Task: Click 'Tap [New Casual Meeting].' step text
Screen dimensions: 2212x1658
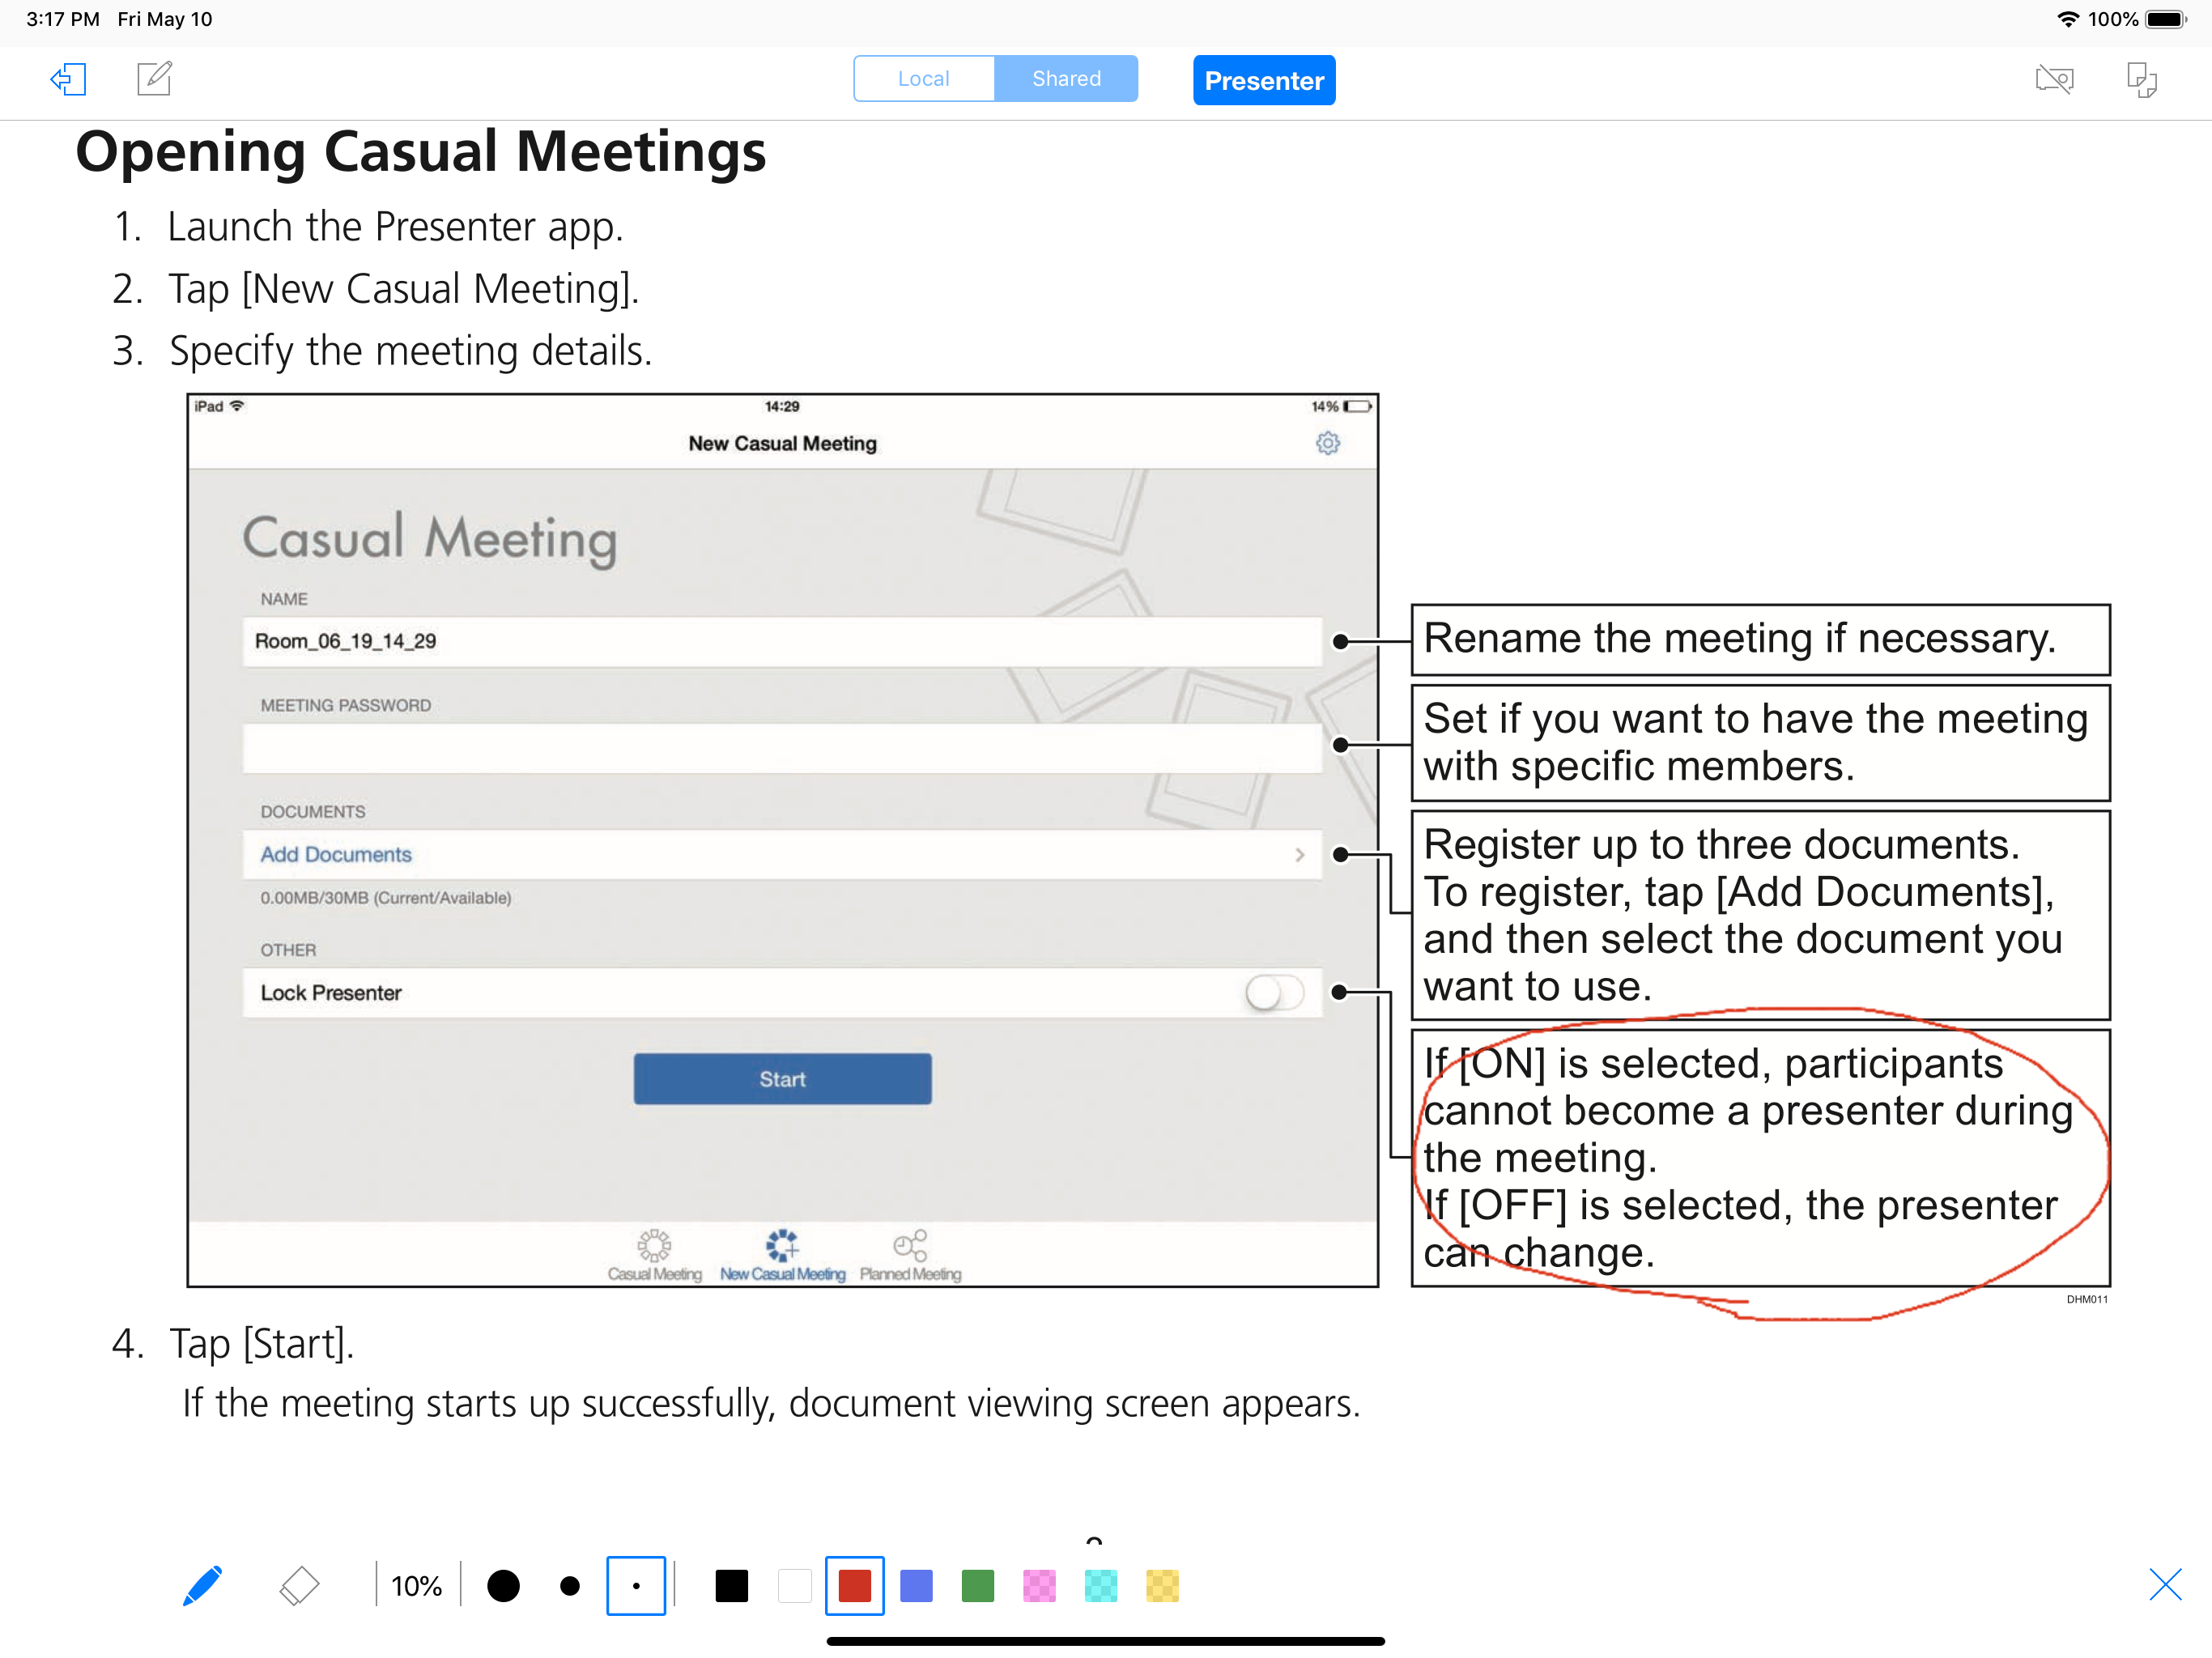Action: [403, 289]
